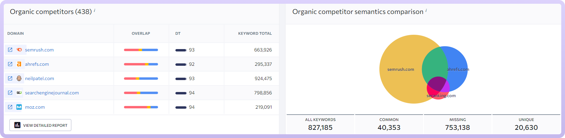Click the neilpatel.com avatar favicon
Image resolution: width=565 pixels, height=138 pixels.
coord(19,78)
